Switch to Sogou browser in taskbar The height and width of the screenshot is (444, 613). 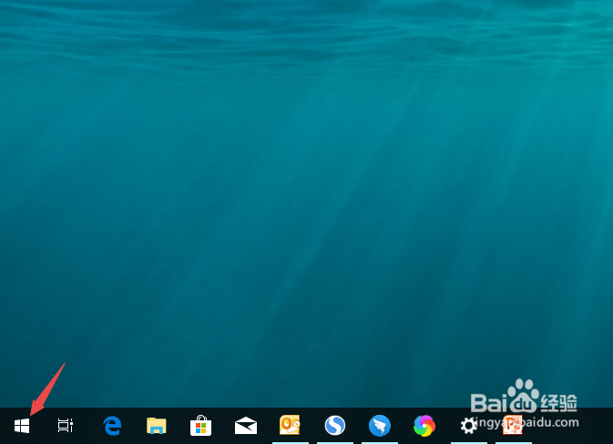(x=335, y=425)
